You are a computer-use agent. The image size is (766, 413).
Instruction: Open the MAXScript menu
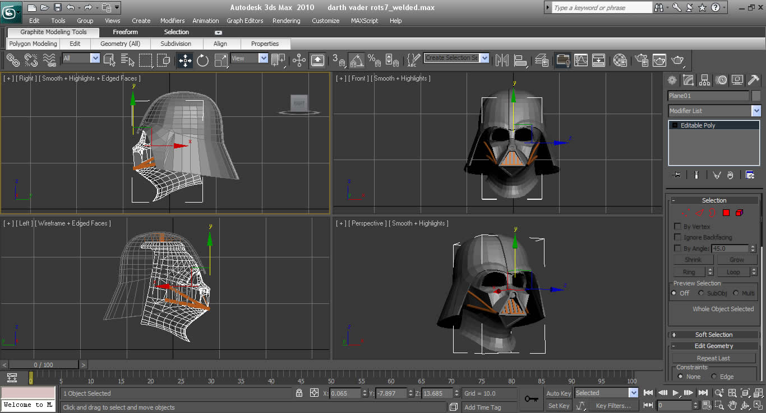364,21
